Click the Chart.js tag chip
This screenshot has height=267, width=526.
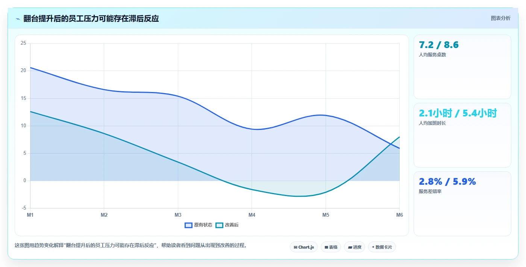[304, 247]
